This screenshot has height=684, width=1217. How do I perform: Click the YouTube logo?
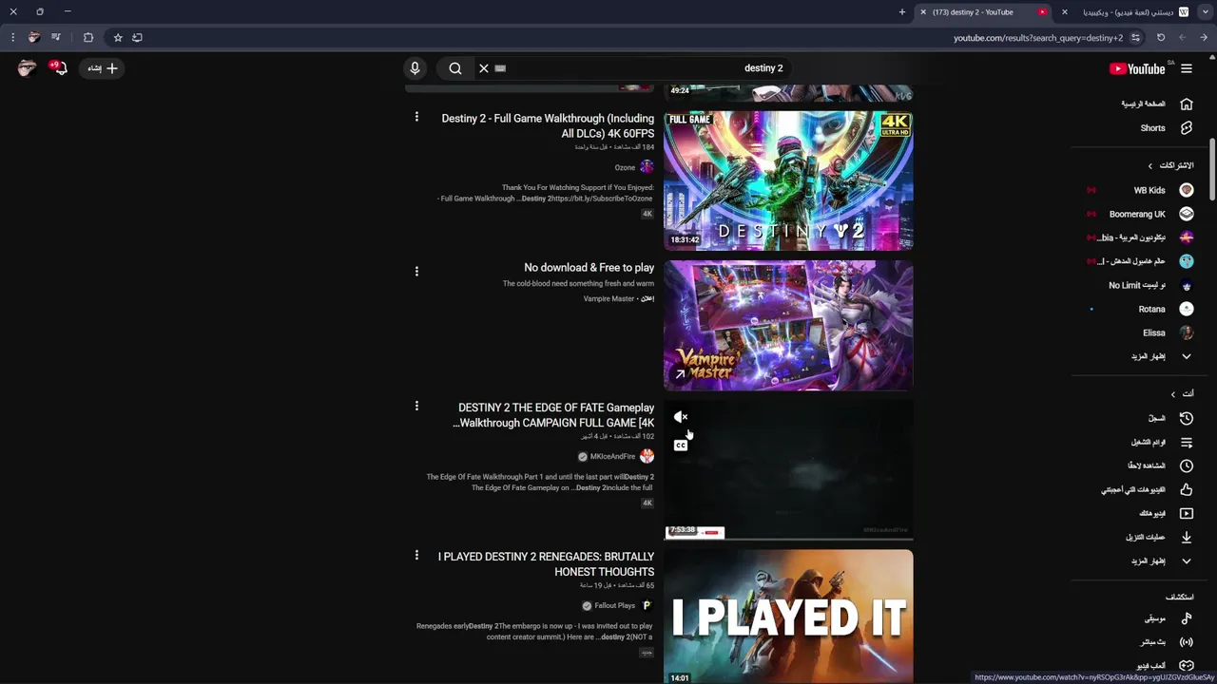(x=1136, y=68)
